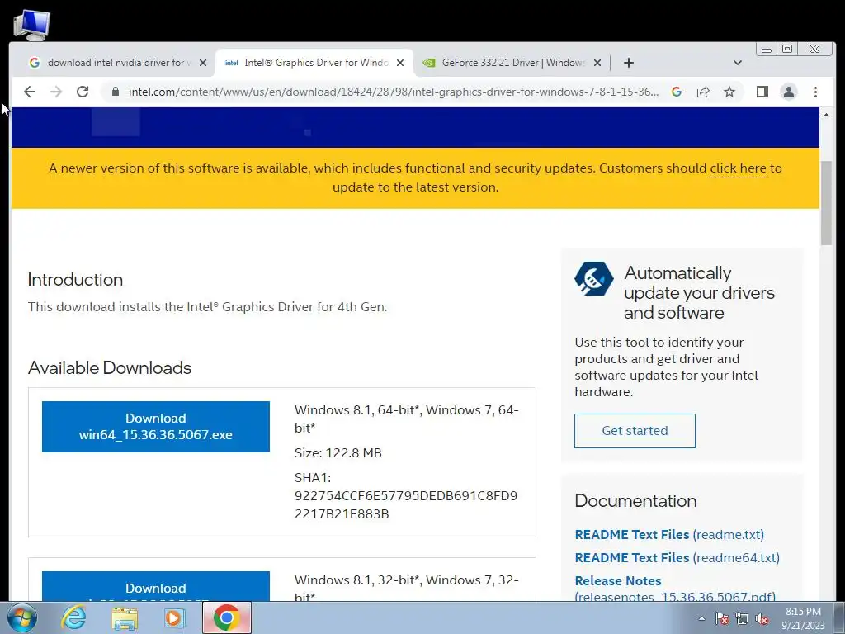The width and height of the screenshot is (845, 634).
Task: Open the Chrome side panel
Action: [762, 92]
